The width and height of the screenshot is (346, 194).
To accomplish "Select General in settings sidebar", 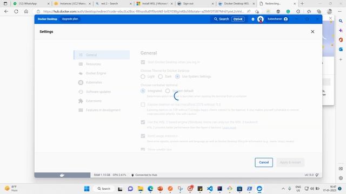I will (102, 55).
